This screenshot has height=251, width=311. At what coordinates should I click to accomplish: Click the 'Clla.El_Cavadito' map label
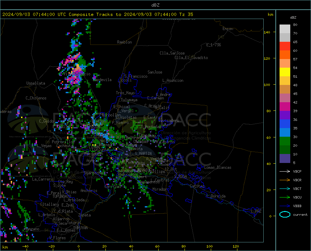click(x=191, y=58)
